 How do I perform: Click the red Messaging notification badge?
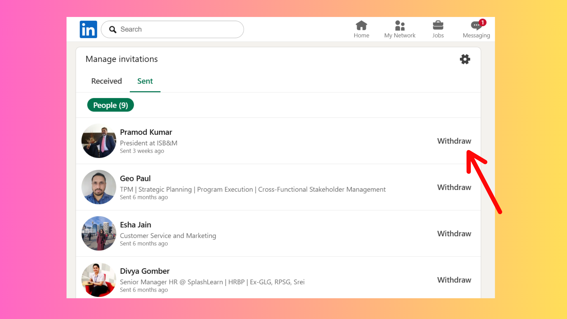tap(482, 23)
